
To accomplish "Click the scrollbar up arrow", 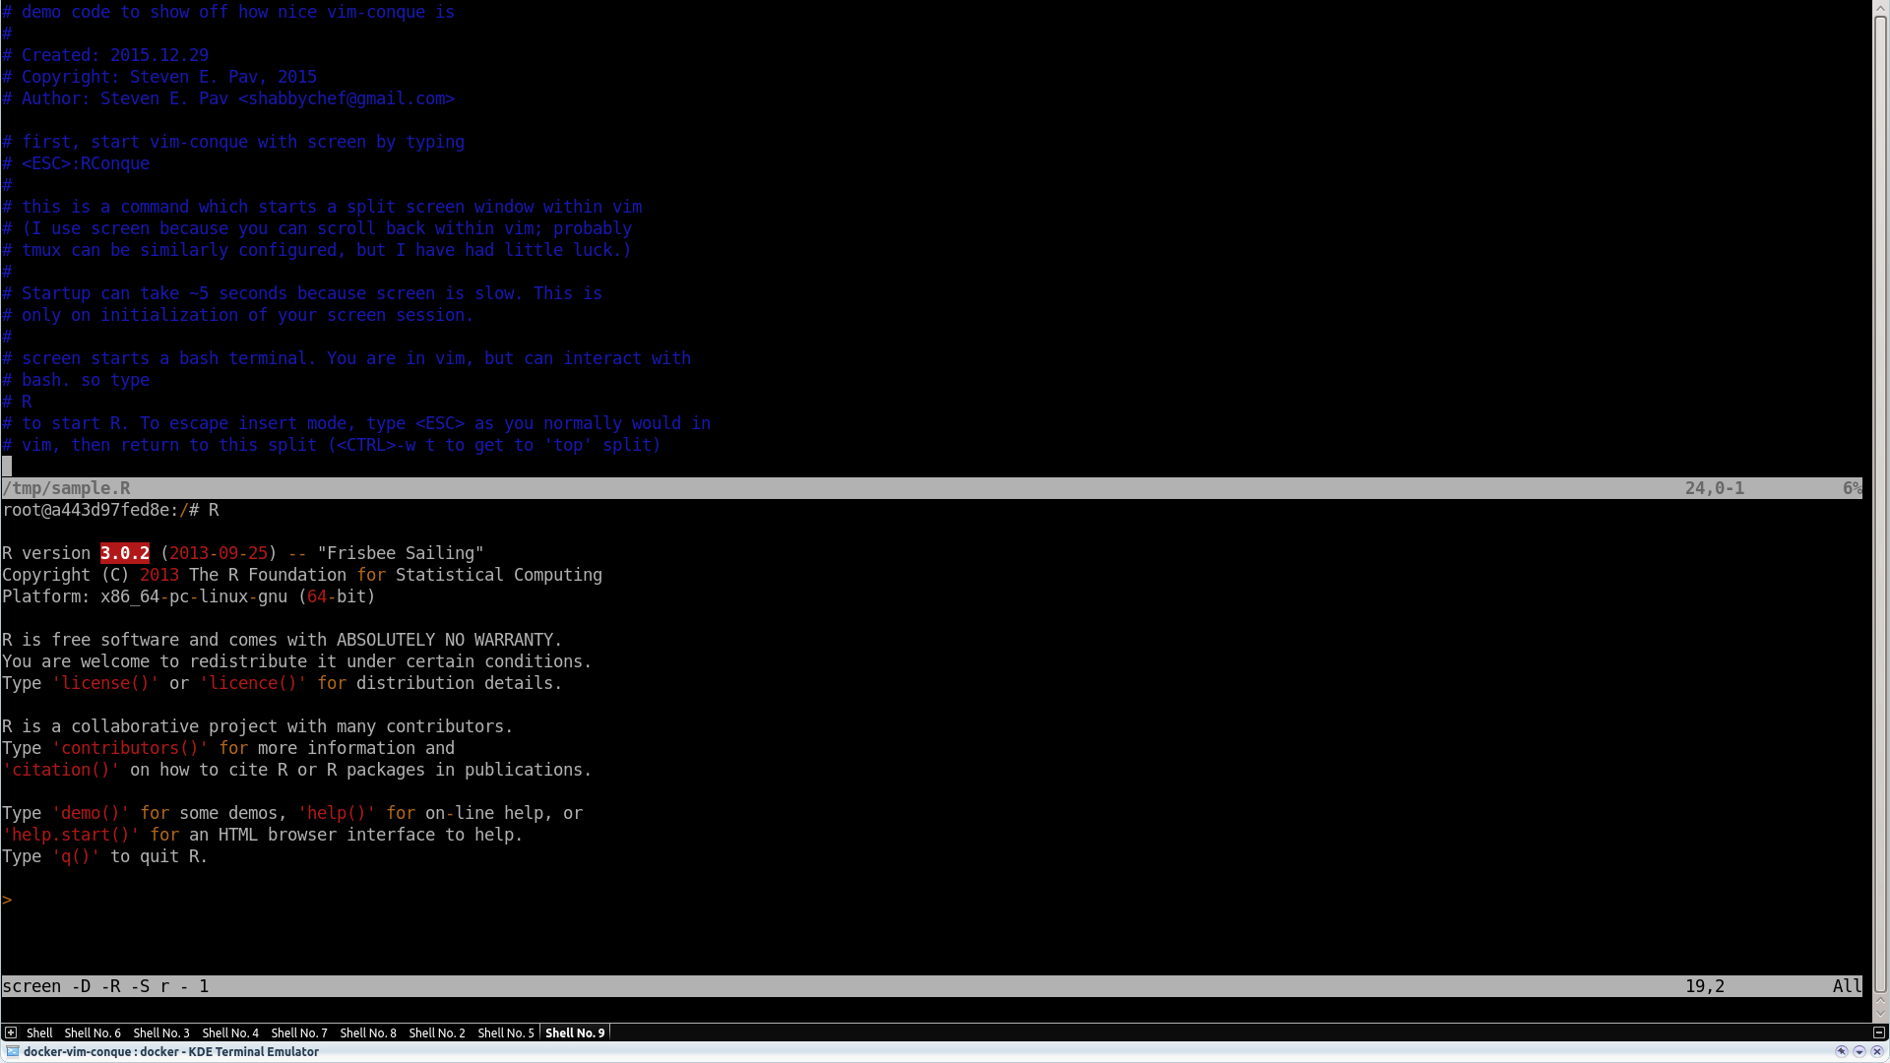I will (1880, 7).
